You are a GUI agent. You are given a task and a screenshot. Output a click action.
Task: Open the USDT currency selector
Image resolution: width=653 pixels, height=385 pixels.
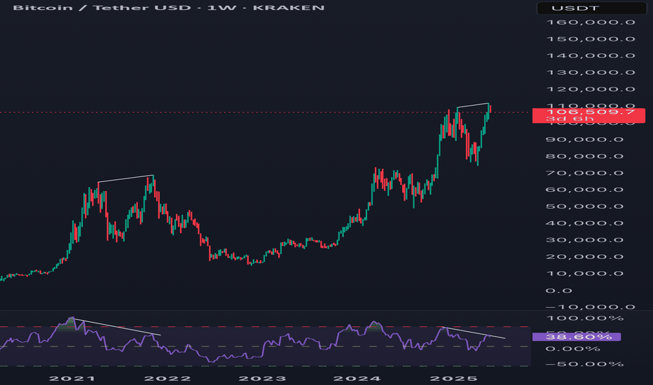592,8
